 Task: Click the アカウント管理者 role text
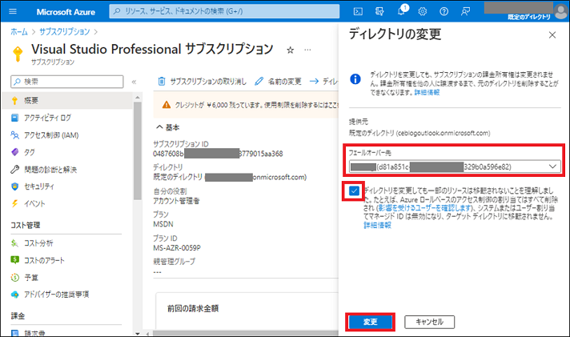[176, 201]
